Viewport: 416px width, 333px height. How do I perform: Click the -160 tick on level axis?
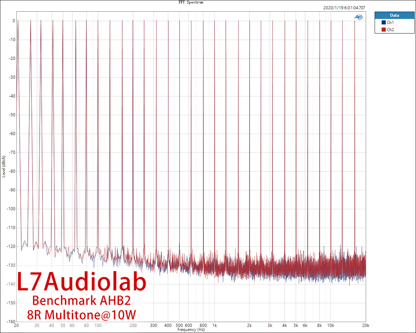(11, 322)
